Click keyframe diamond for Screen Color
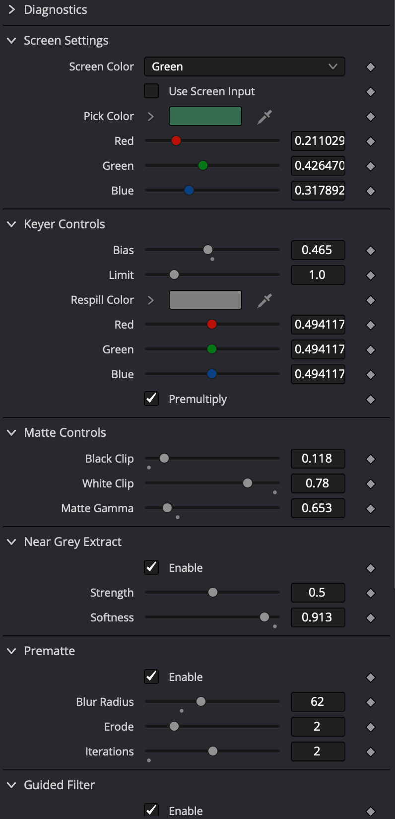This screenshot has width=395, height=819. [x=370, y=67]
